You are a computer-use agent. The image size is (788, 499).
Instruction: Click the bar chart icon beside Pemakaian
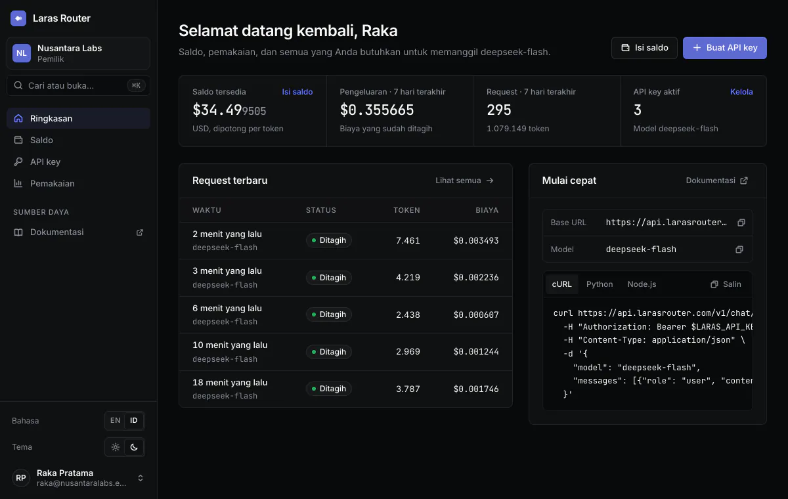pos(18,183)
